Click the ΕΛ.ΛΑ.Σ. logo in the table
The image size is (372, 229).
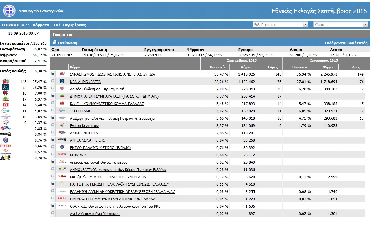(62, 184)
